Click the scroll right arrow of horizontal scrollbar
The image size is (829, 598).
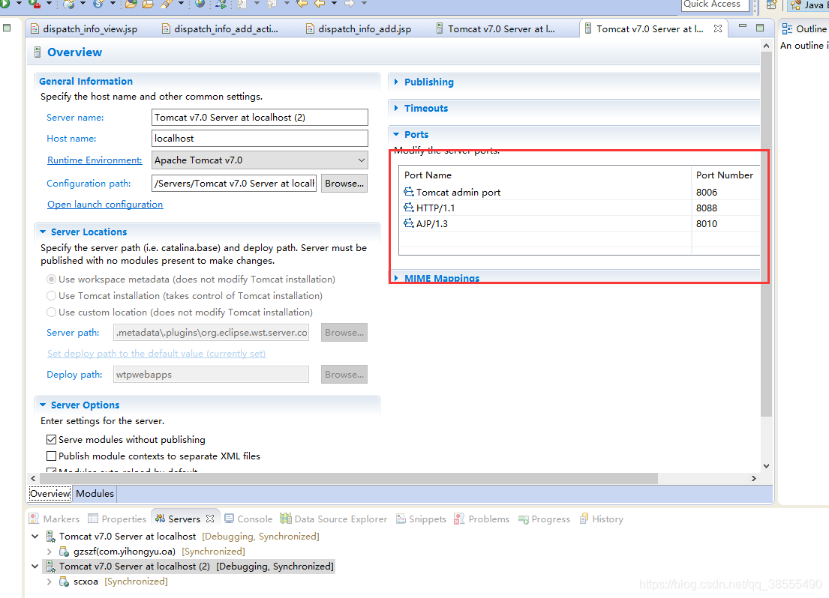[x=754, y=478]
